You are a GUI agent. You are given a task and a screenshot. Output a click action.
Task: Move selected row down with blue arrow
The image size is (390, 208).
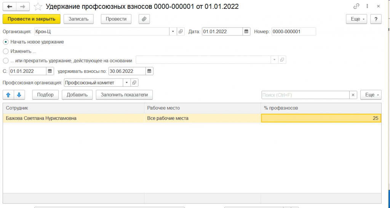point(19,95)
